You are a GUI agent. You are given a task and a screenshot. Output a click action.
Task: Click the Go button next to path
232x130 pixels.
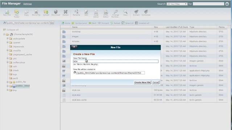click(x=52, y=23)
